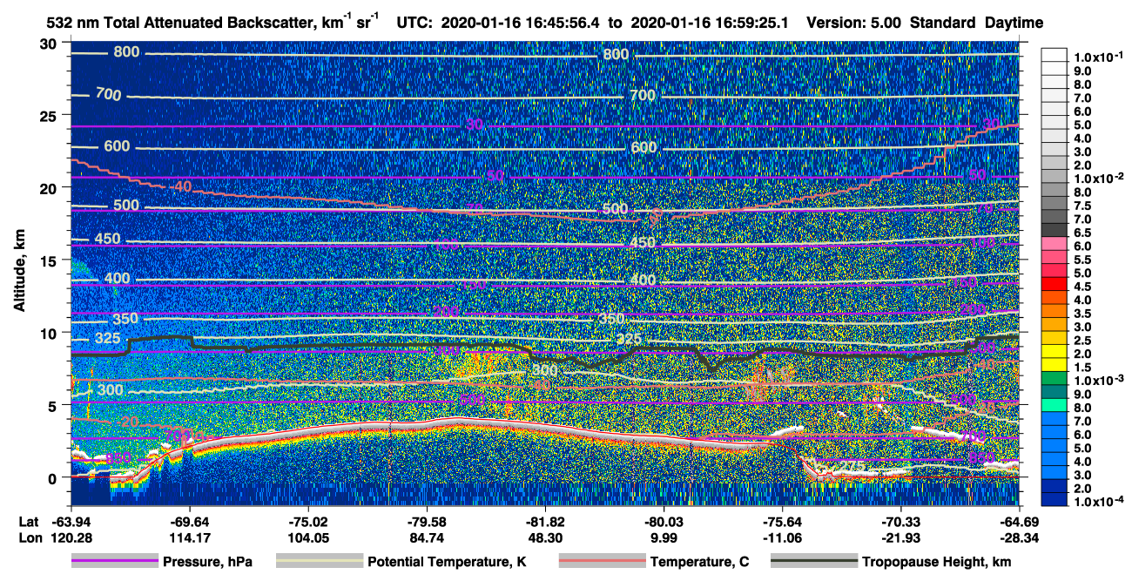Click the orange Temperature, C legend line

click(601, 561)
